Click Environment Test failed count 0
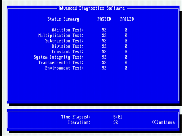The width and height of the screenshot is (182, 136). [126, 68]
